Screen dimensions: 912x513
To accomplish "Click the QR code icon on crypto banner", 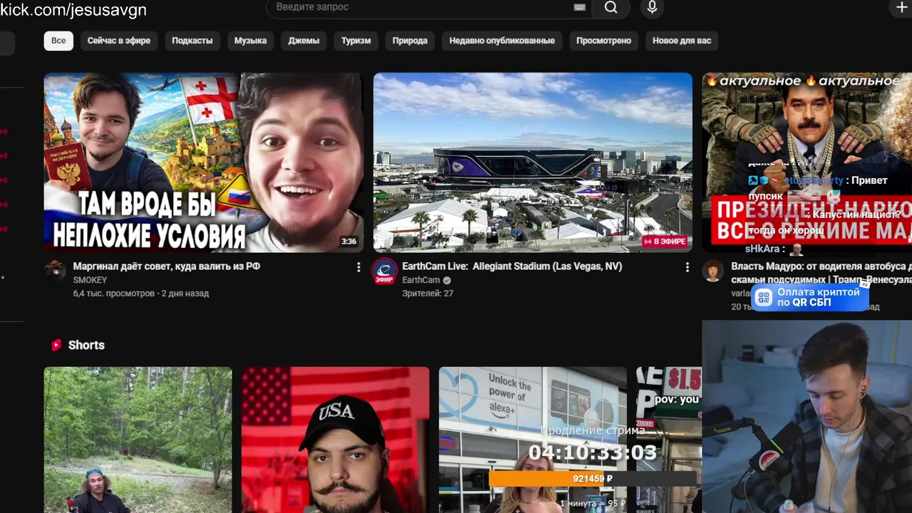I will coord(764,297).
